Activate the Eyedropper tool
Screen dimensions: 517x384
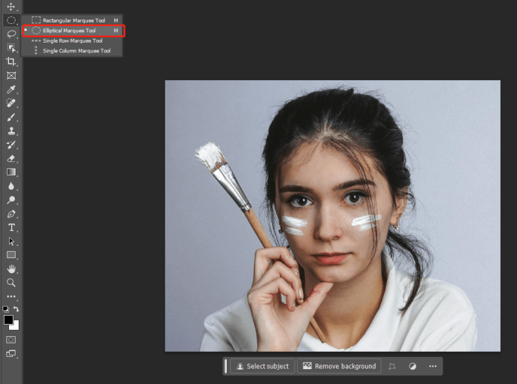(x=11, y=89)
